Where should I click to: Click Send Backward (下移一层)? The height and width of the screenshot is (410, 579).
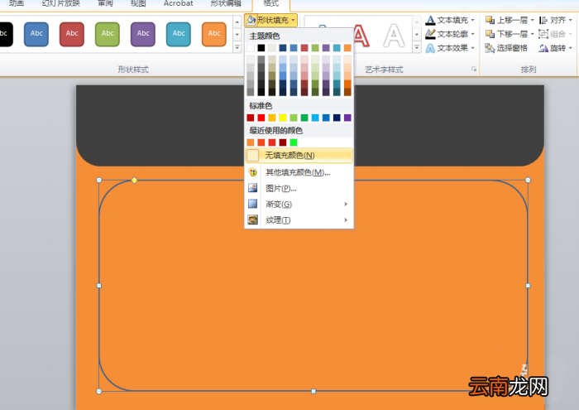coord(506,34)
